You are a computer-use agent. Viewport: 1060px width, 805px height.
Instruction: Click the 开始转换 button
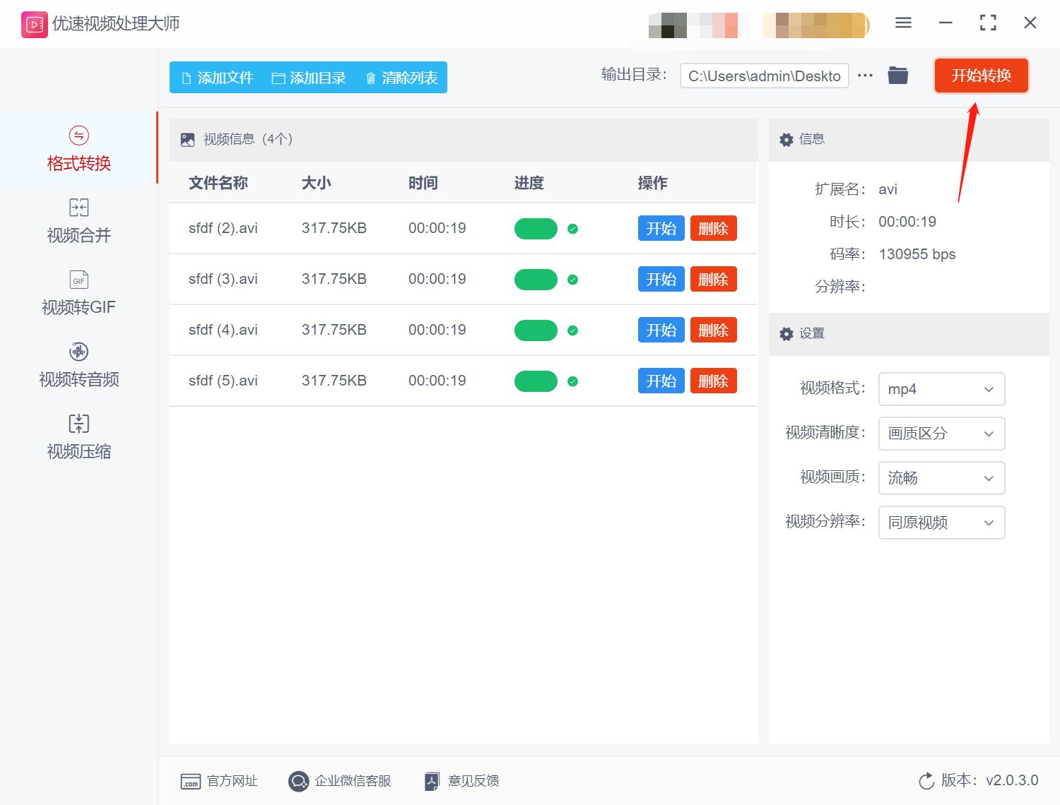[x=981, y=76]
